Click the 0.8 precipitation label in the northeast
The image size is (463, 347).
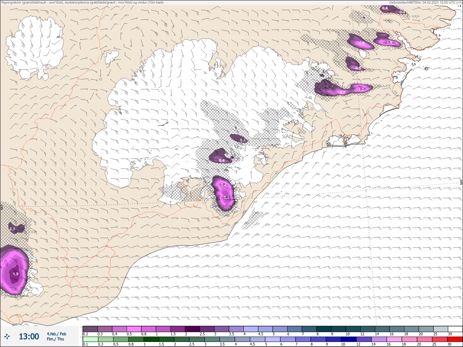coord(362,43)
